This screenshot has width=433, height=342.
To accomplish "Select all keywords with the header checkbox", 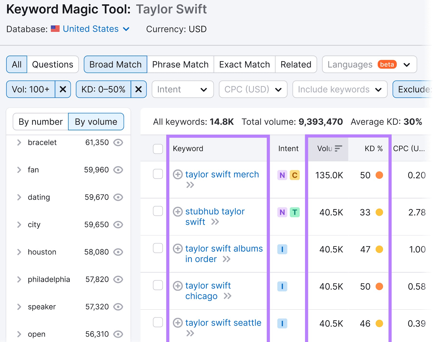I will pos(158,149).
